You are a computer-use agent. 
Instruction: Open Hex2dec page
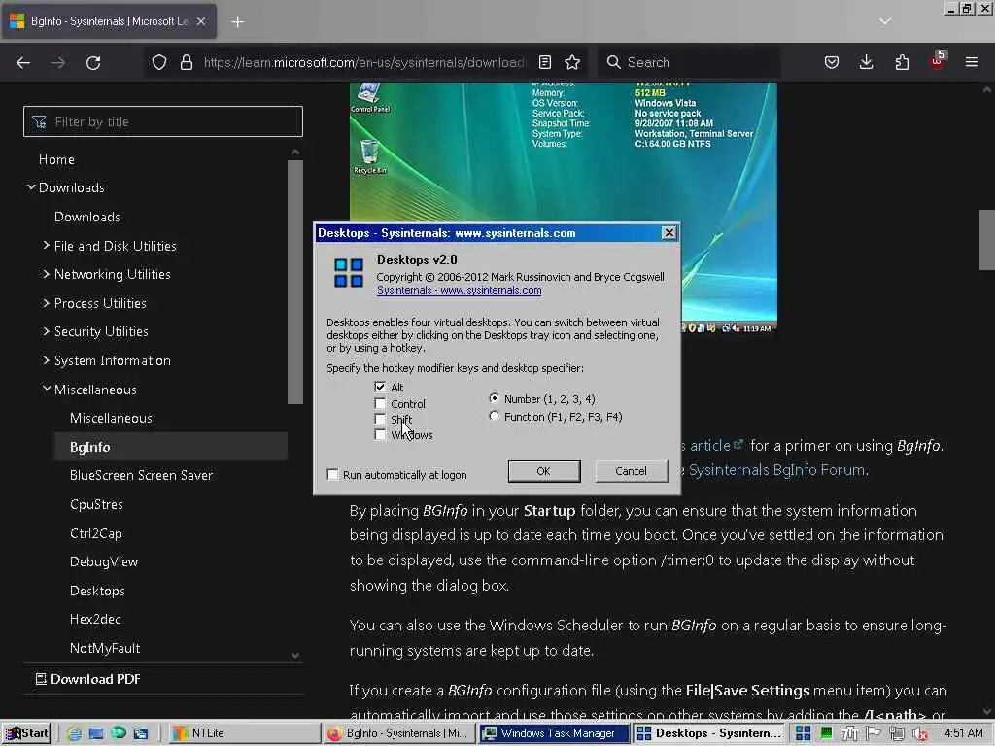(x=95, y=619)
